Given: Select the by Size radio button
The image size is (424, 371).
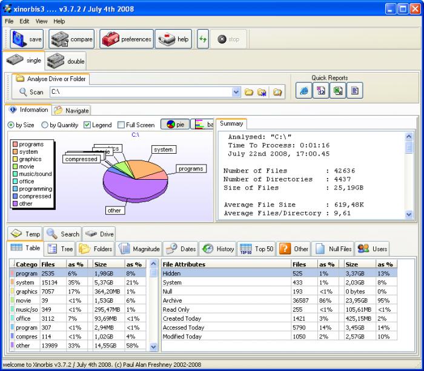Looking at the screenshot, I should click(x=11, y=125).
